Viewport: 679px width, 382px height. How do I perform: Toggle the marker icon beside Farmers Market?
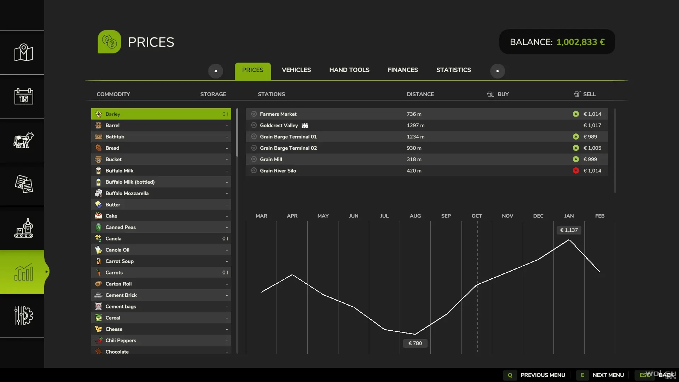coord(254,114)
